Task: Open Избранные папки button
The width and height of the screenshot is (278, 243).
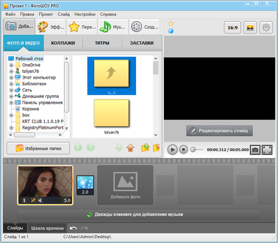Action: [x=38, y=148]
